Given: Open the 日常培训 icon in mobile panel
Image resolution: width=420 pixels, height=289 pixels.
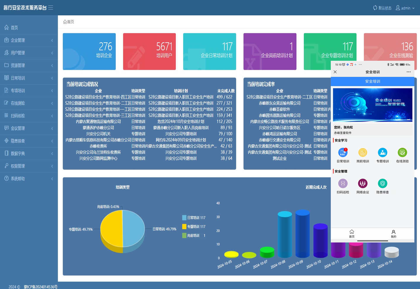Looking at the screenshot, I should tap(343, 153).
